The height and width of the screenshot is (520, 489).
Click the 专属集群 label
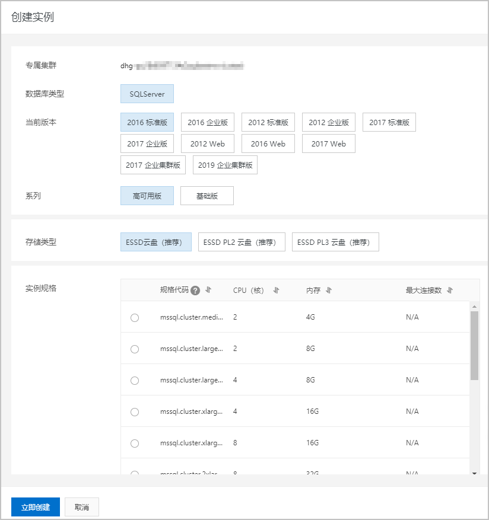[x=41, y=65]
